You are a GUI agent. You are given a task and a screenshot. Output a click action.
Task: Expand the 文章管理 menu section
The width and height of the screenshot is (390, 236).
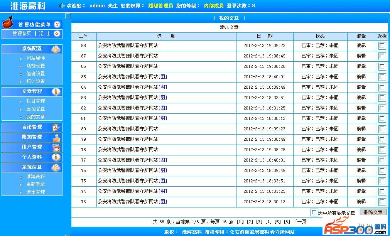[32, 91]
